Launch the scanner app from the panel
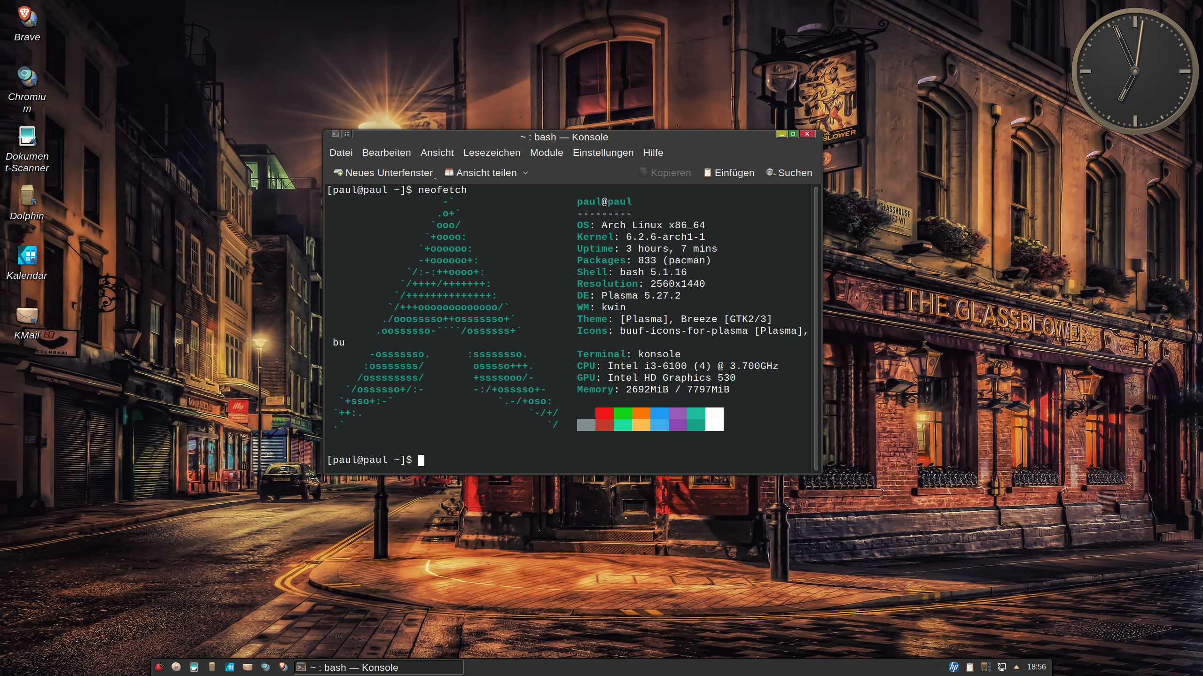Screen dimensions: 1203x676 194,667
